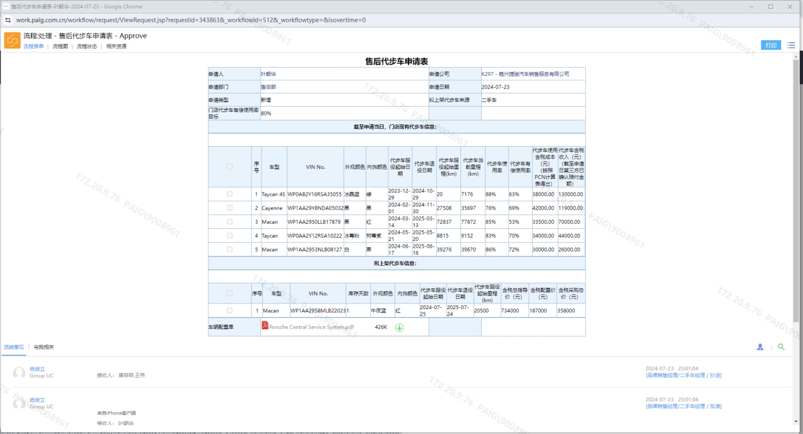Switch to the 流程表单 tab
Viewport: 803px width, 434px height.
coord(34,46)
